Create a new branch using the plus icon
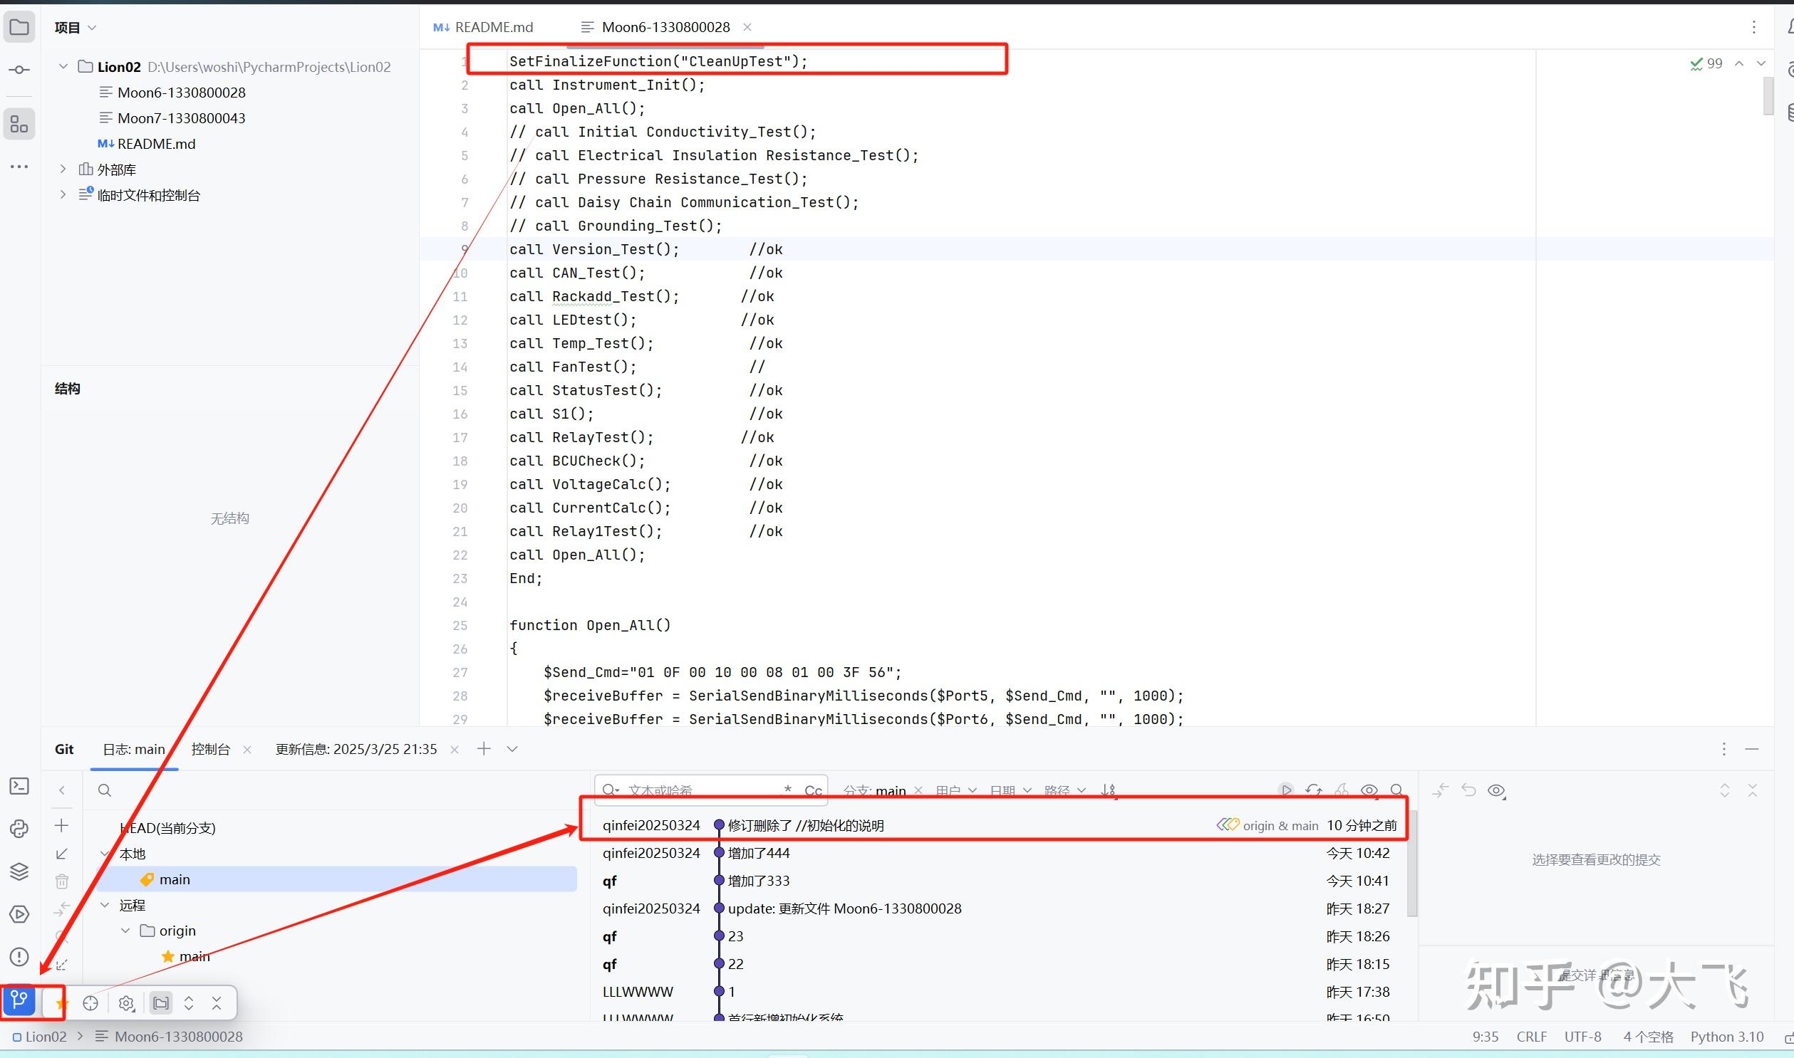Image resolution: width=1794 pixels, height=1058 pixels. click(x=62, y=826)
